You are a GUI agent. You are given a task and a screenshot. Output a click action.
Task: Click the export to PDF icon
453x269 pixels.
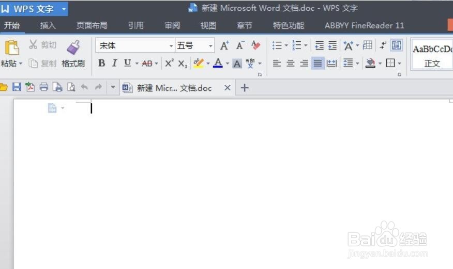30,87
